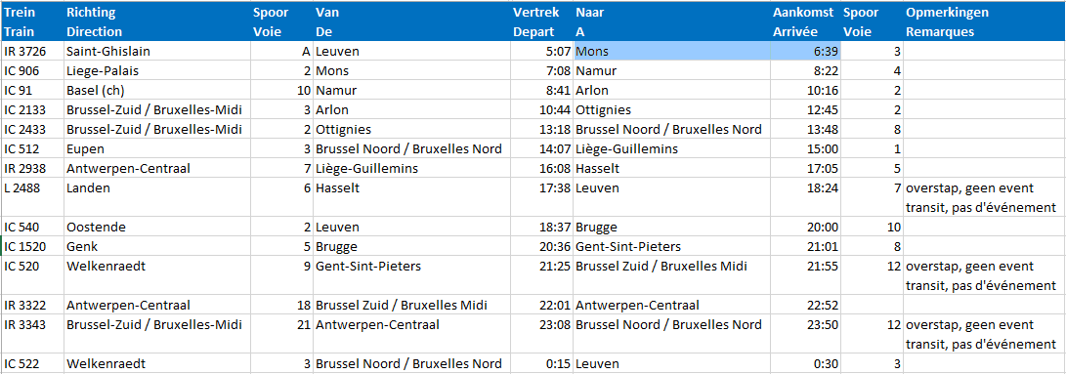1066x374 pixels.
Task: Select the Vertrek Depart column header
Action: [541, 21]
